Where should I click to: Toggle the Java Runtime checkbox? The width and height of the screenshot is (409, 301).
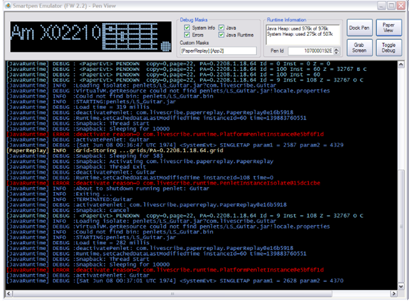[221, 35]
